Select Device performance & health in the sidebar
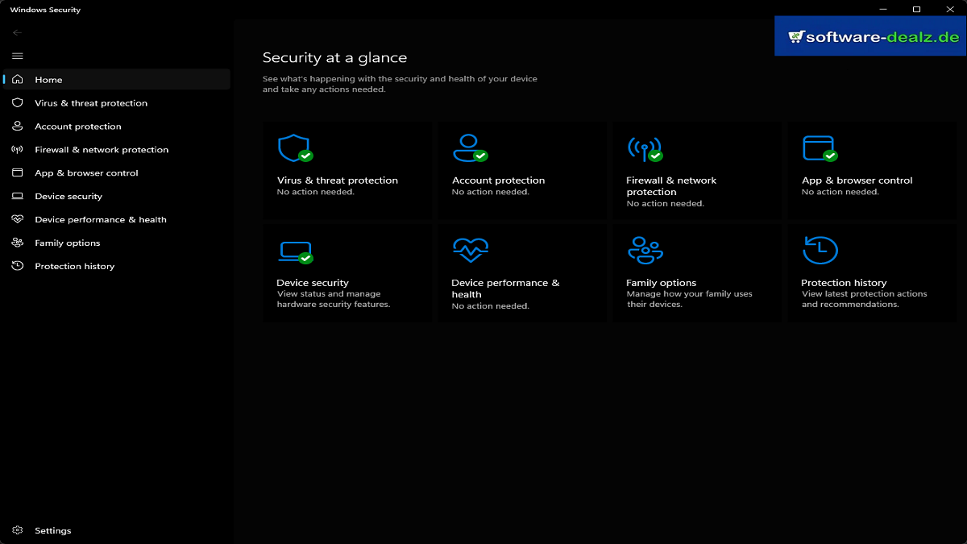Screen dimensions: 967x544 pyautogui.click(x=100, y=219)
